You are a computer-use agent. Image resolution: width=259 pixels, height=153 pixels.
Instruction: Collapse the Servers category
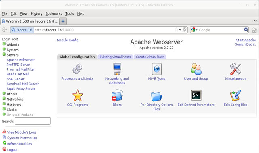[4, 54]
